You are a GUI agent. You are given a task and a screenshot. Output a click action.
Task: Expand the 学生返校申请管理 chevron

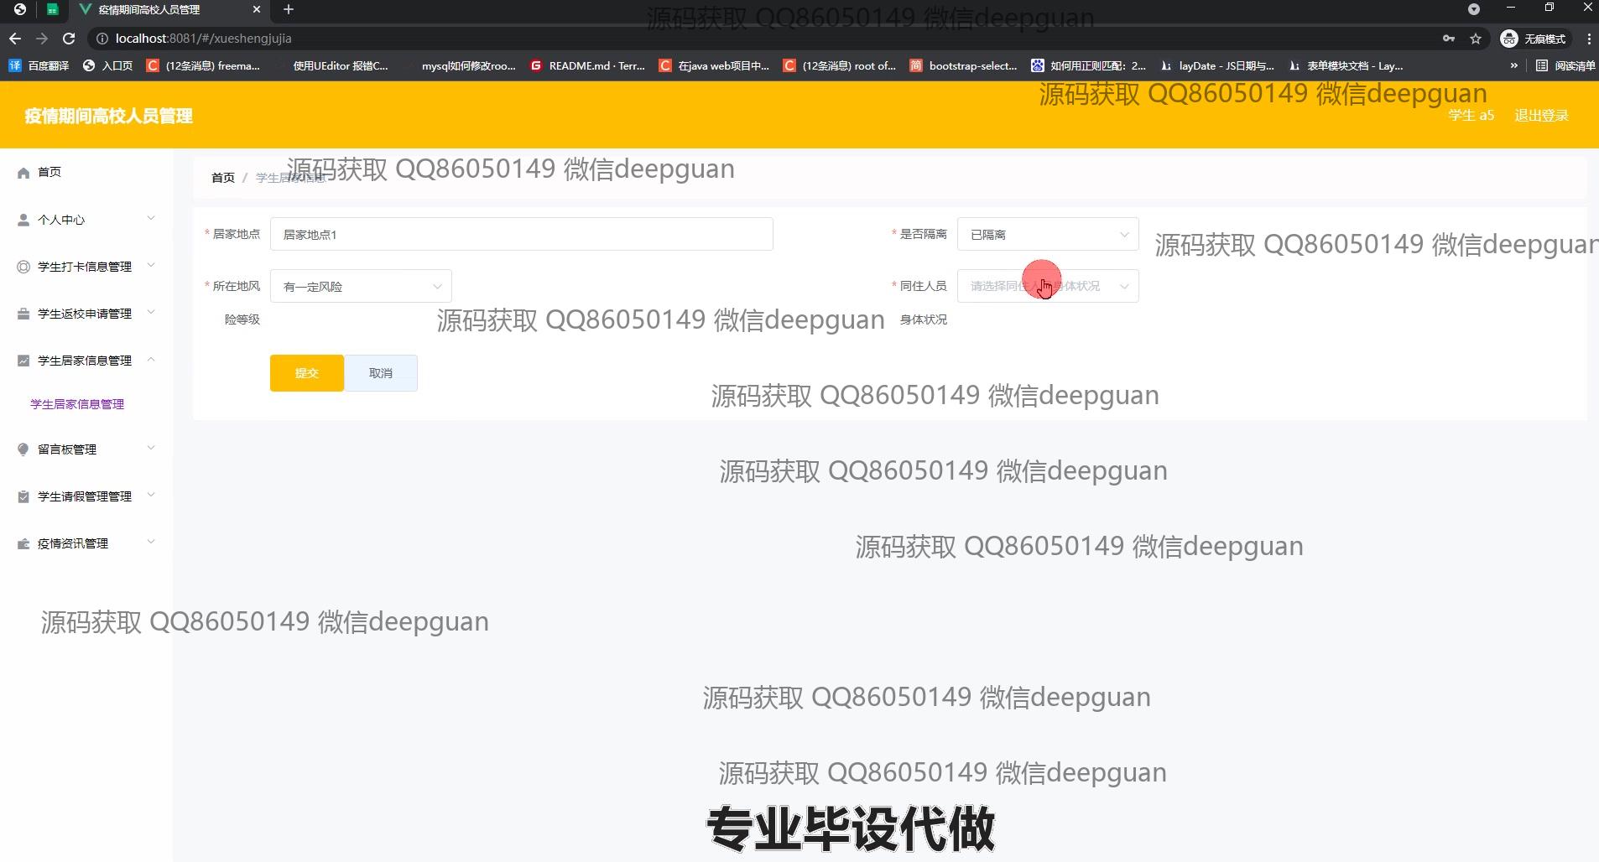tap(151, 313)
